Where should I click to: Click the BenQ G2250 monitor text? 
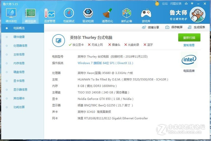click(105, 105)
